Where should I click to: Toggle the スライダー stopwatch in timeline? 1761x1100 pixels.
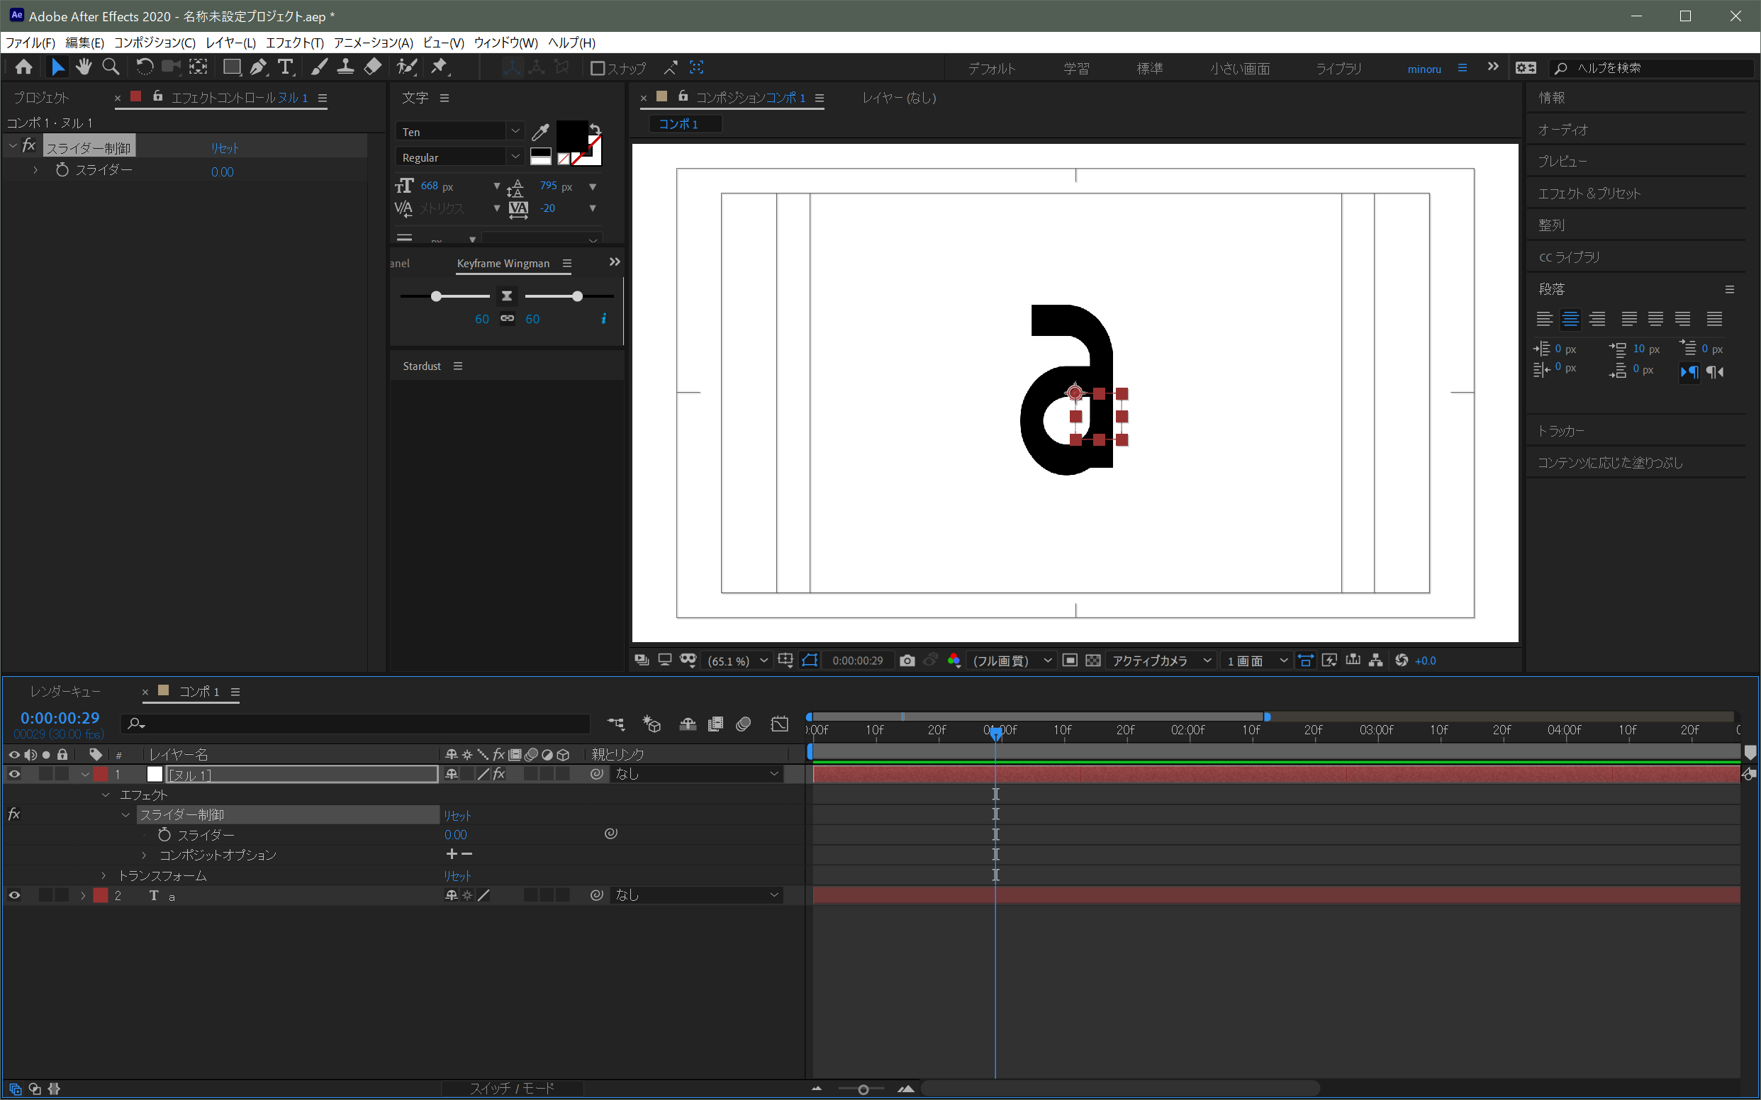[164, 834]
